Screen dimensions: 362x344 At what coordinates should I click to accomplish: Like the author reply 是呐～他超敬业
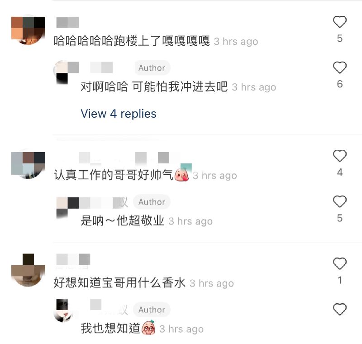[340, 201]
